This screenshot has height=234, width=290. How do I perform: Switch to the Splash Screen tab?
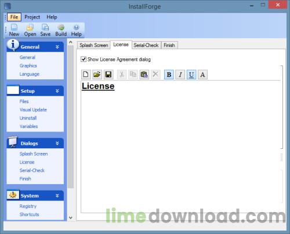pyautogui.click(x=94, y=45)
